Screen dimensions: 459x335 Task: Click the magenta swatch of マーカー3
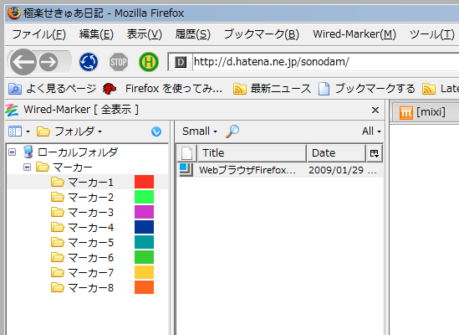point(144,212)
